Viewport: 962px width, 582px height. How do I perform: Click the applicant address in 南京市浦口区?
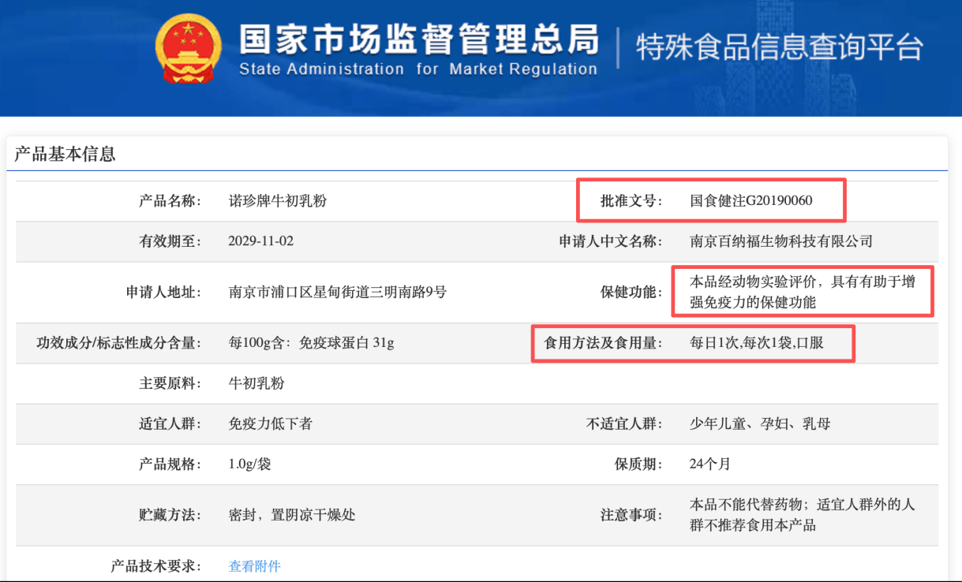click(x=337, y=293)
